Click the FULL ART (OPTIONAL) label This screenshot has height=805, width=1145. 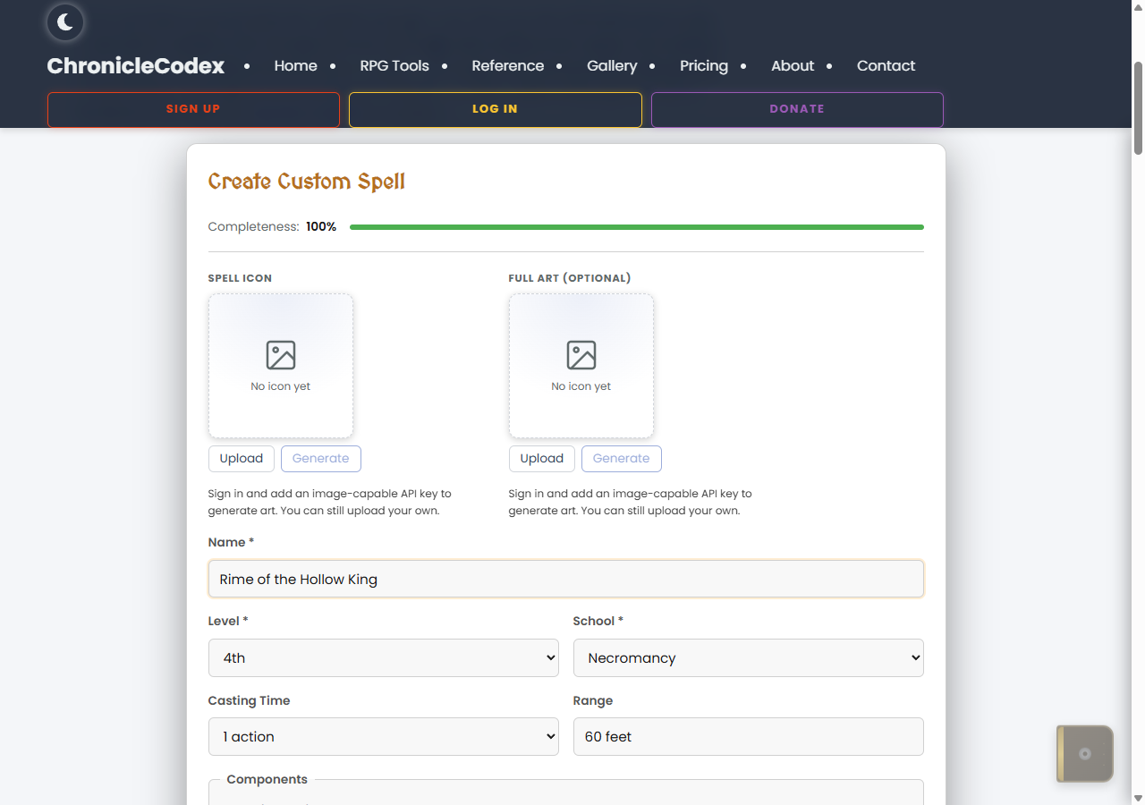570,278
